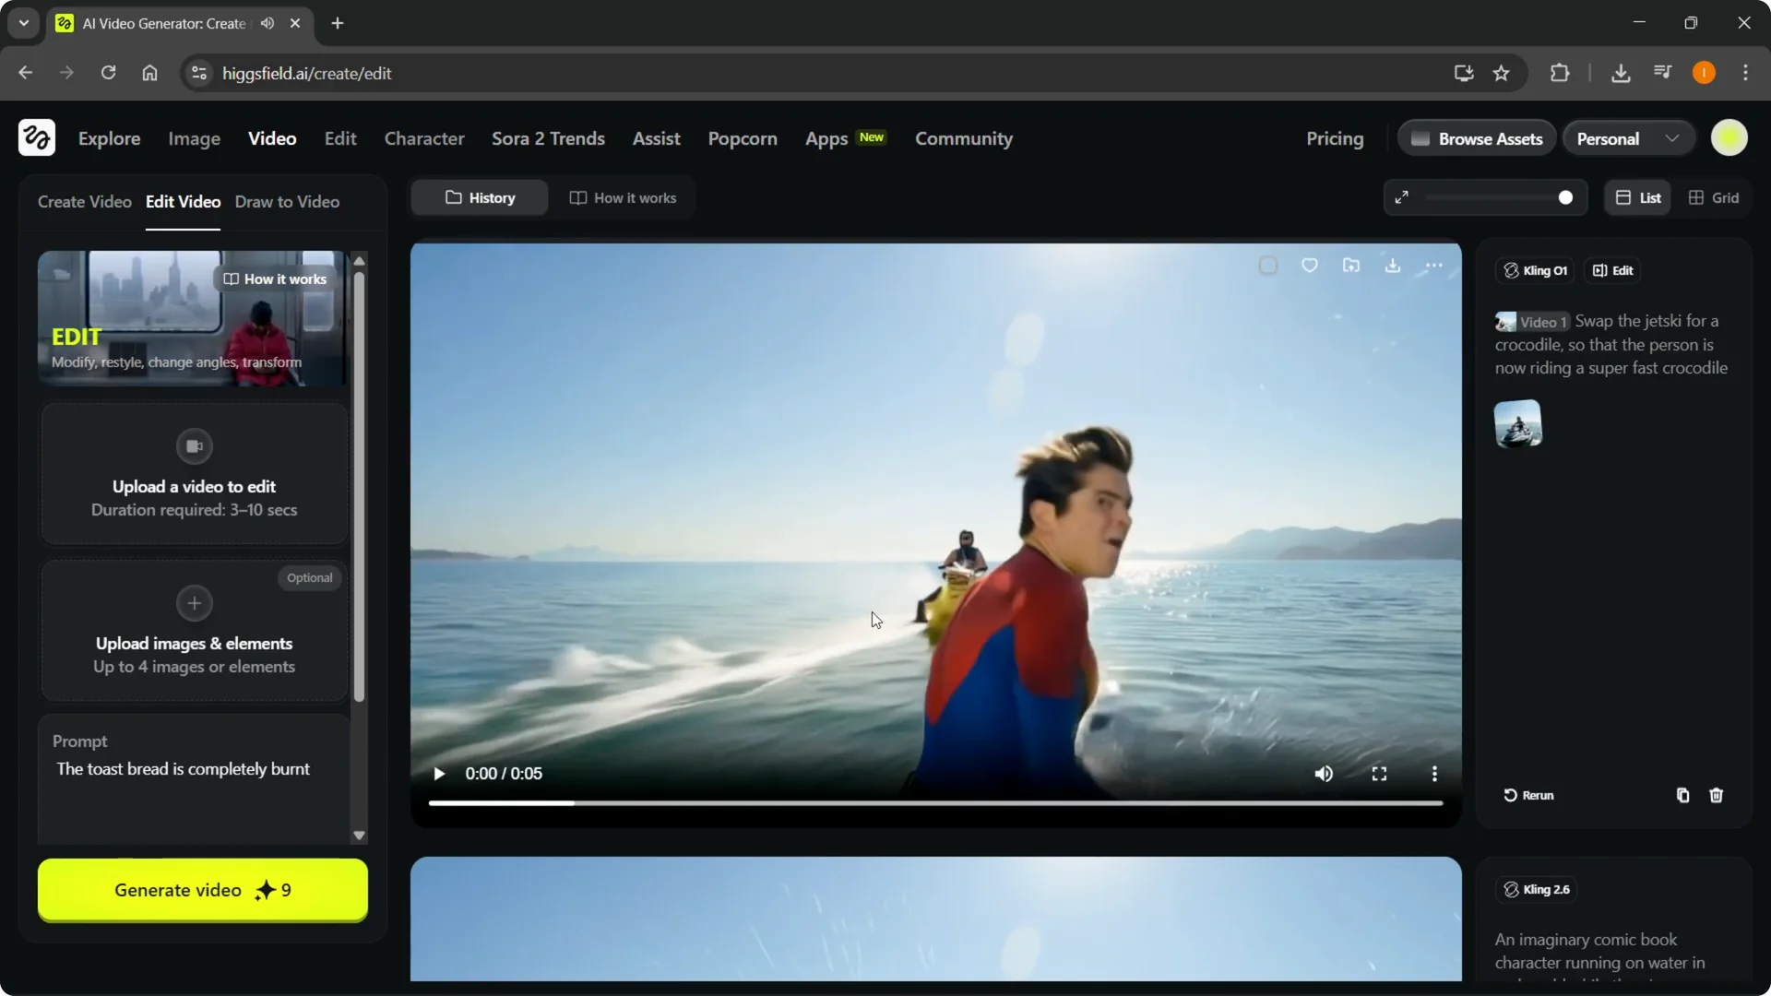Image resolution: width=1771 pixels, height=996 pixels.
Task: Rerun the crocodile video generation
Action: (x=1527, y=795)
